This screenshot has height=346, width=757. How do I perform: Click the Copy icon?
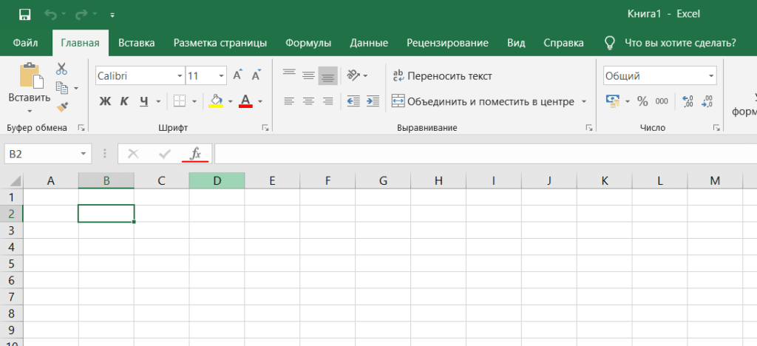62,88
